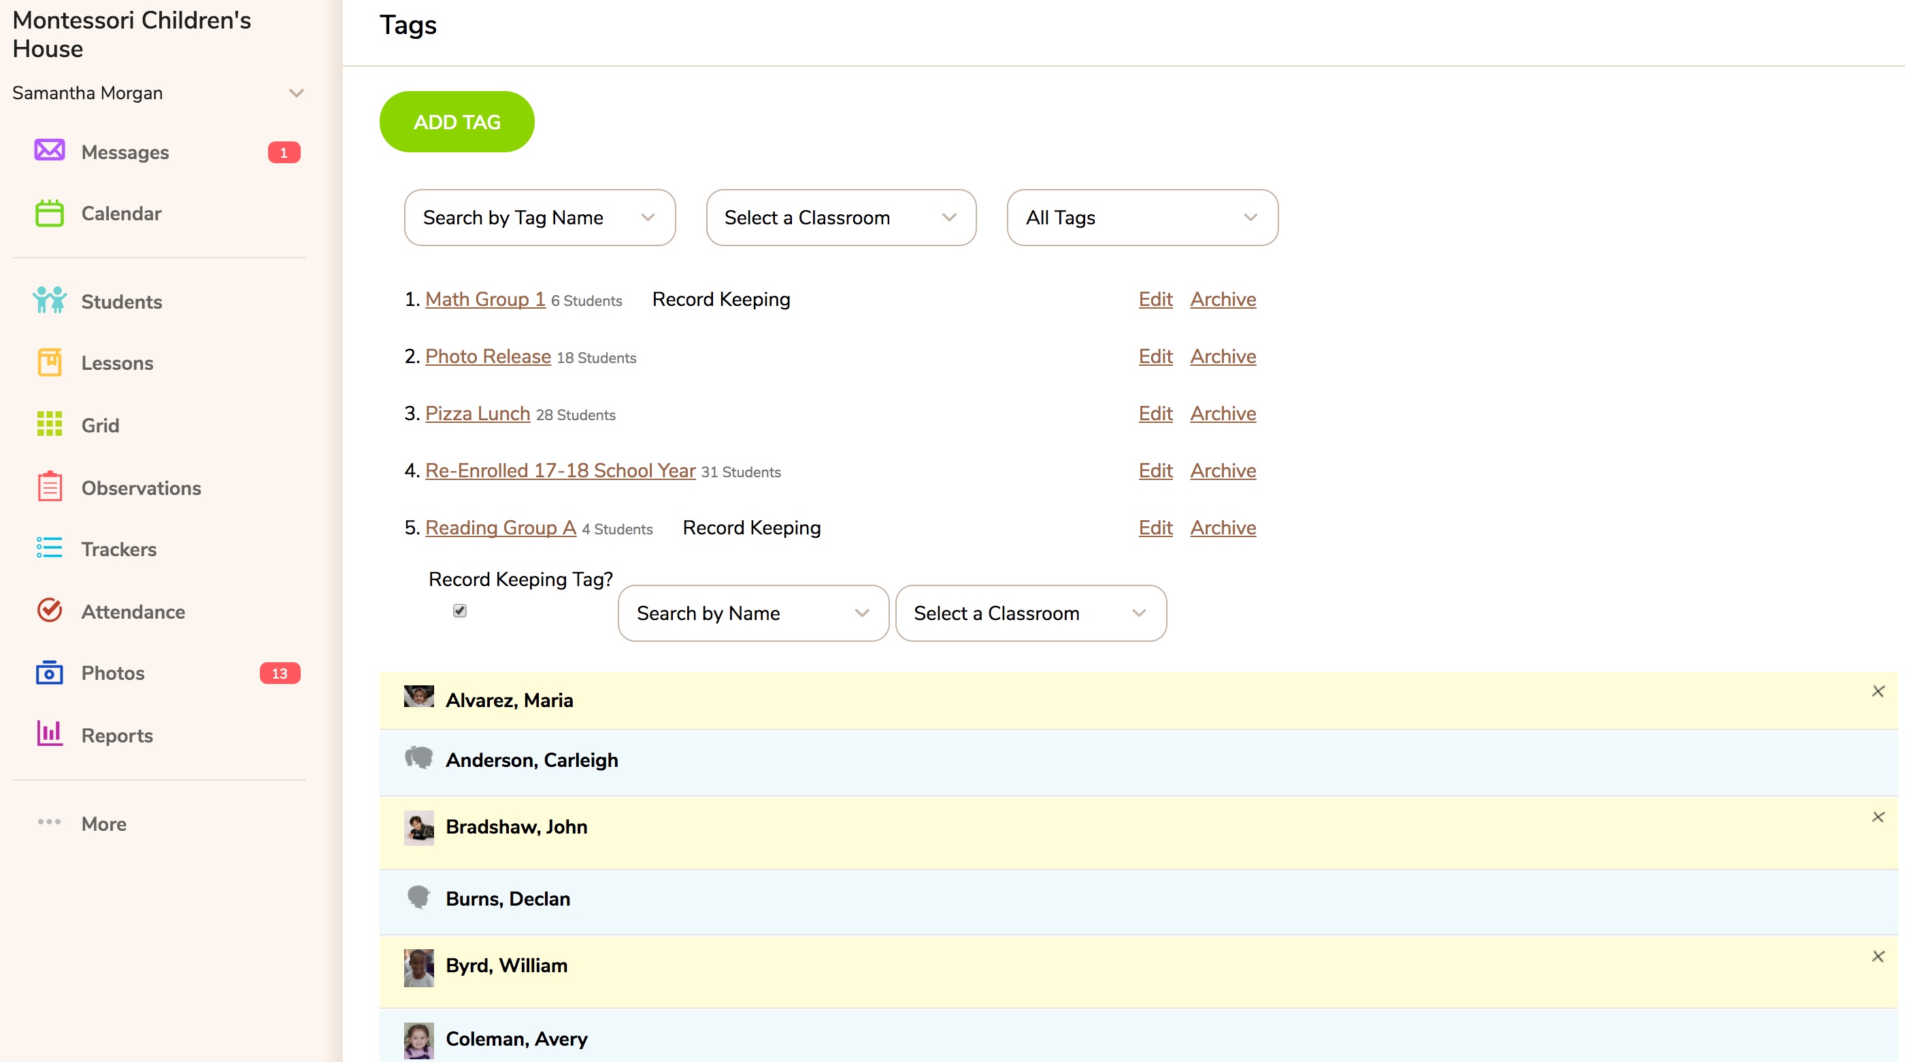The width and height of the screenshot is (1905, 1062).
Task: Open the Photos camera icon
Action: point(50,672)
